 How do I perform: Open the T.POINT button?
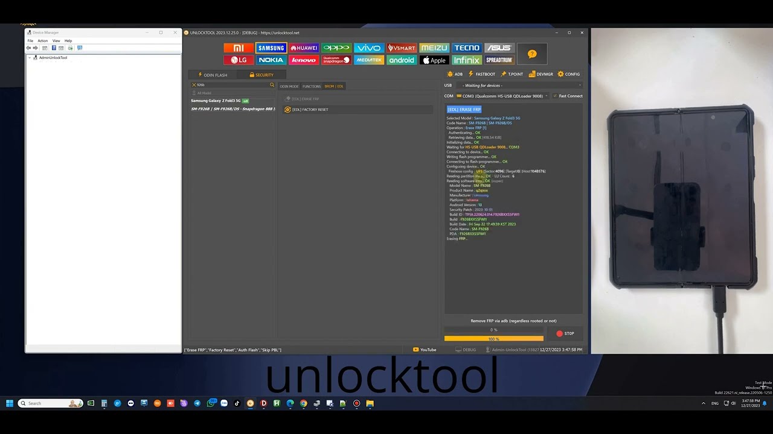(x=512, y=74)
